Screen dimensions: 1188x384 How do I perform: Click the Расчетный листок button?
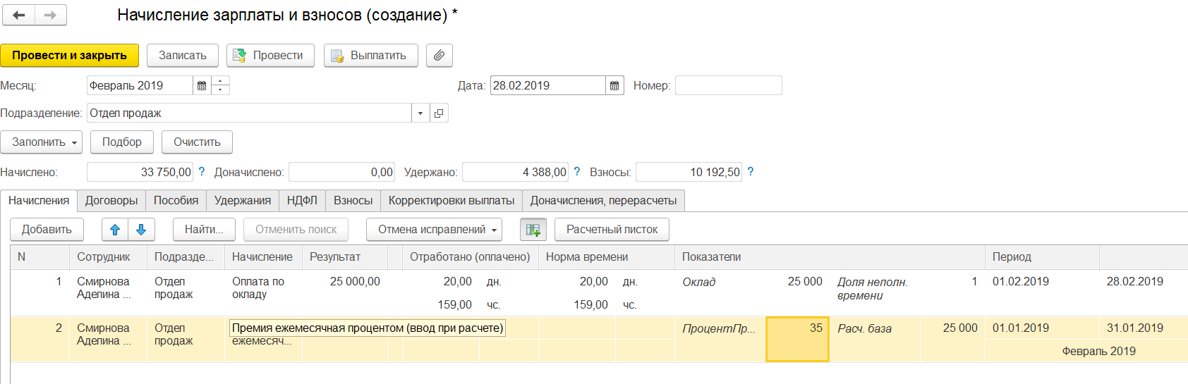point(612,230)
